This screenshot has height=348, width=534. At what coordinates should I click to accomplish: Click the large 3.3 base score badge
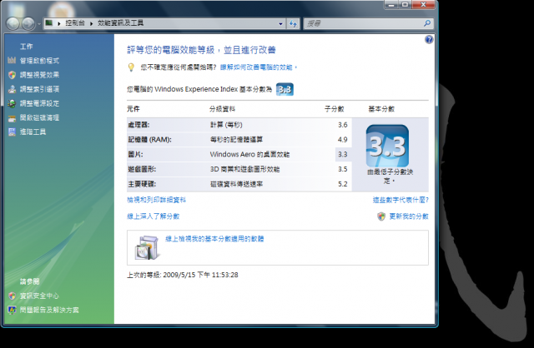pos(387,146)
